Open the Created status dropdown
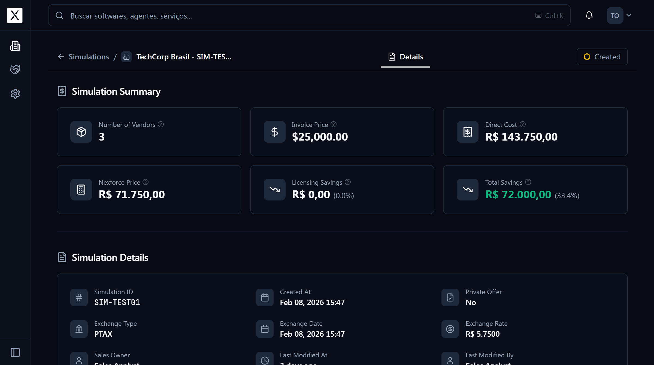654x365 pixels. [x=602, y=57]
